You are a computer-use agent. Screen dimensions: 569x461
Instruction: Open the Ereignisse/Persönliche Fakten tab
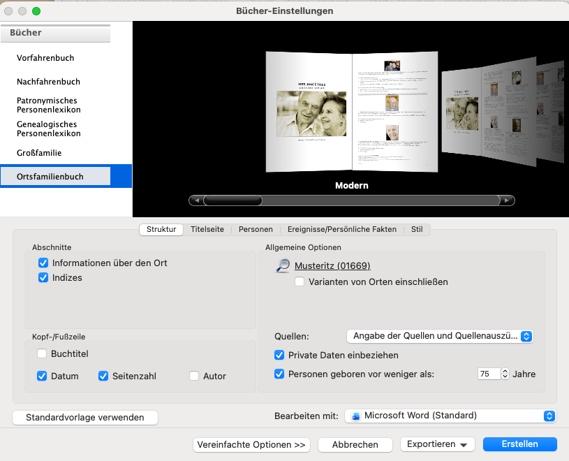pos(342,229)
